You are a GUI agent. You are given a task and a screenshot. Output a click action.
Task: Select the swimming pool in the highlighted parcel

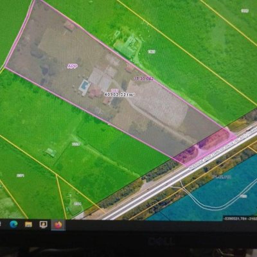(x=84, y=85)
